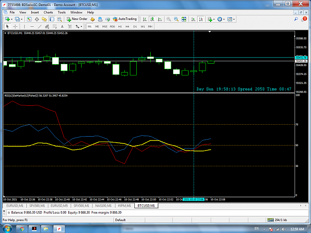
Task: Select the Fibonacci Retracement tool
Action: click(55, 26)
